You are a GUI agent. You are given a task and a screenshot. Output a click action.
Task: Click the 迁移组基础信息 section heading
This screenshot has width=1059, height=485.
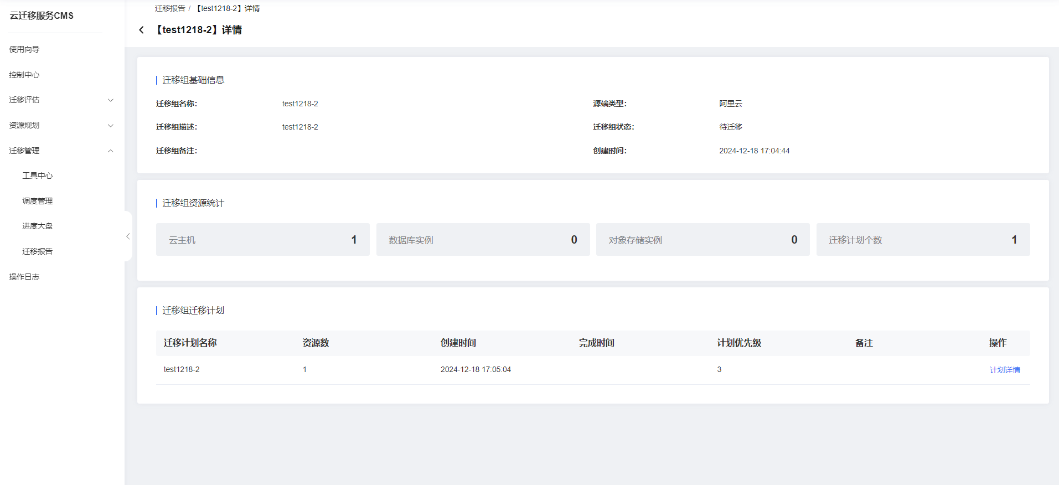pyautogui.click(x=193, y=80)
